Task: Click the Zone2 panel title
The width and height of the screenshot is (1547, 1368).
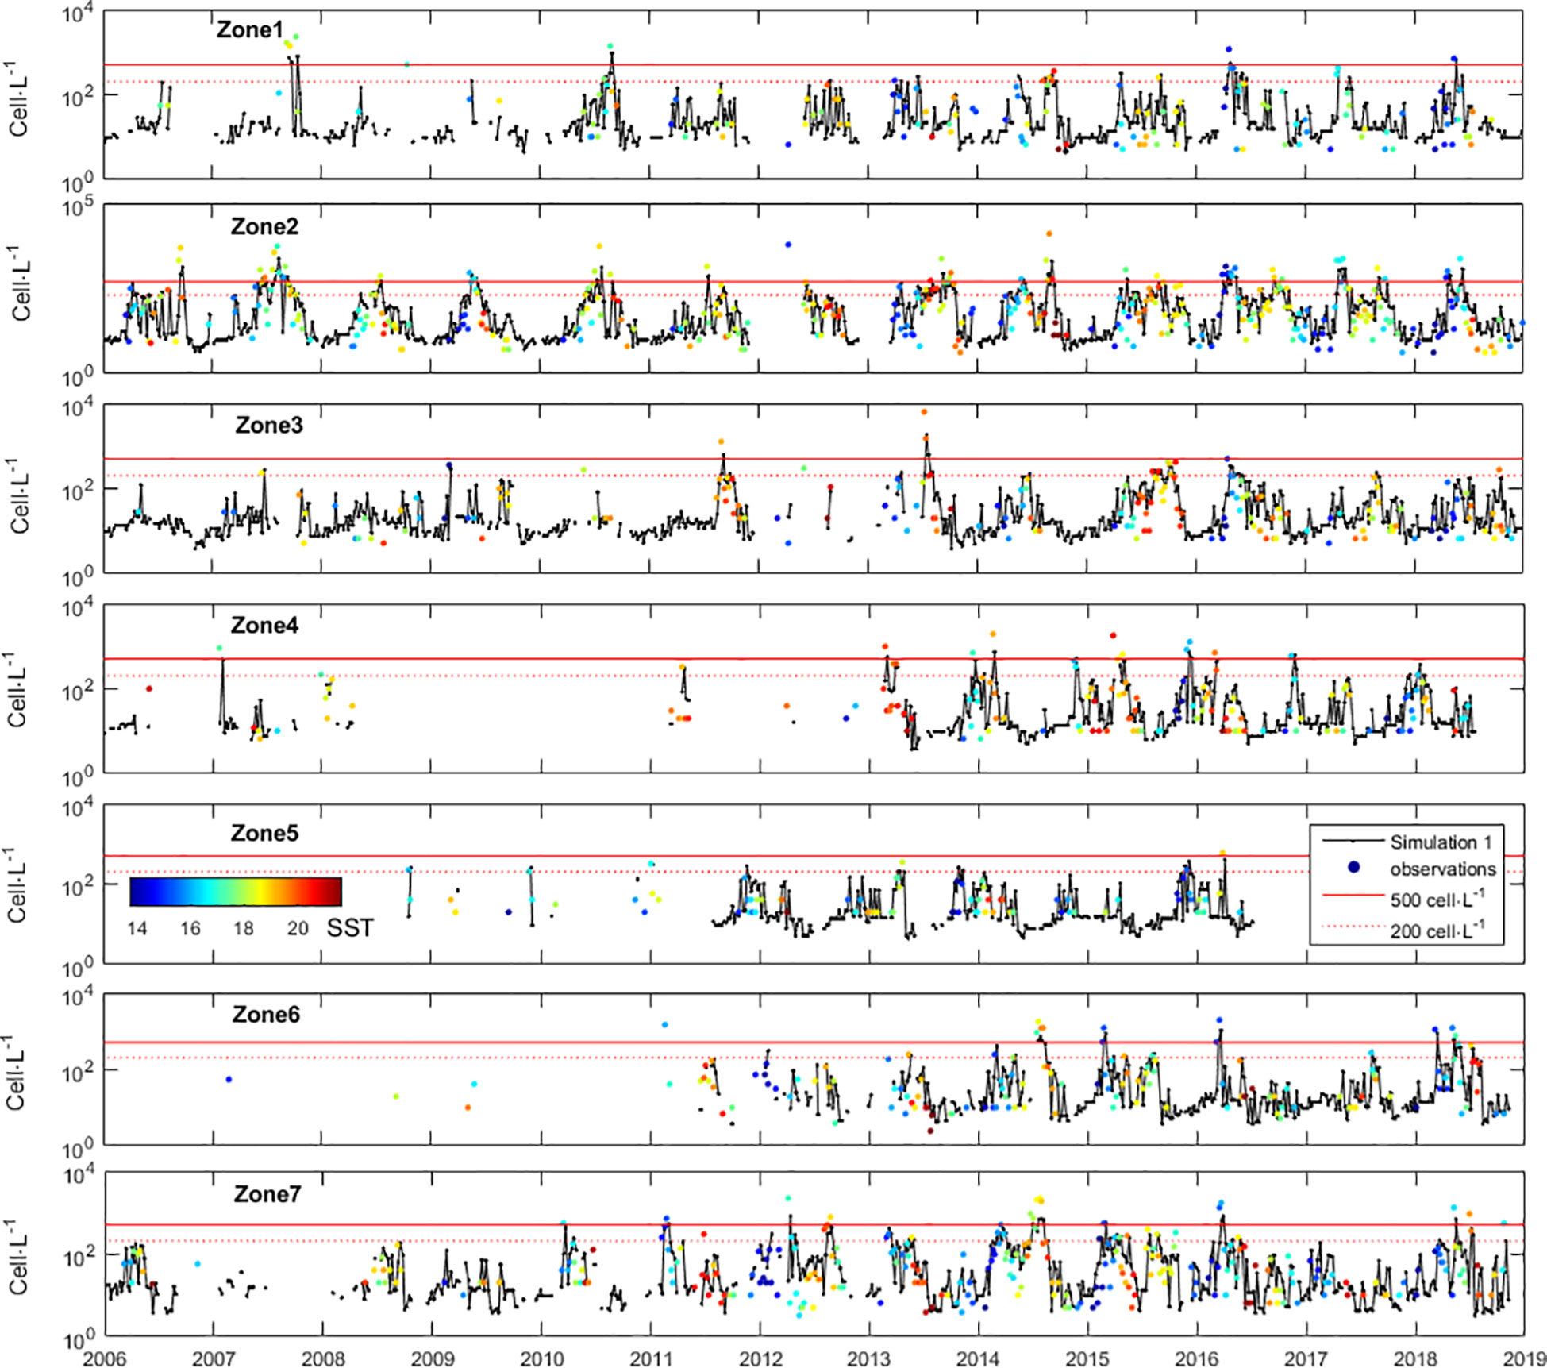Action: tap(264, 227)
